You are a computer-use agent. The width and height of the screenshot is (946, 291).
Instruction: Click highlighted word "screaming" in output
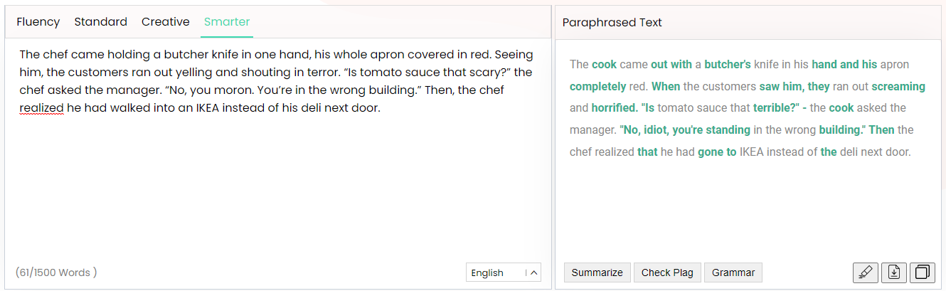pyautogui.click(x=898, y=86)
